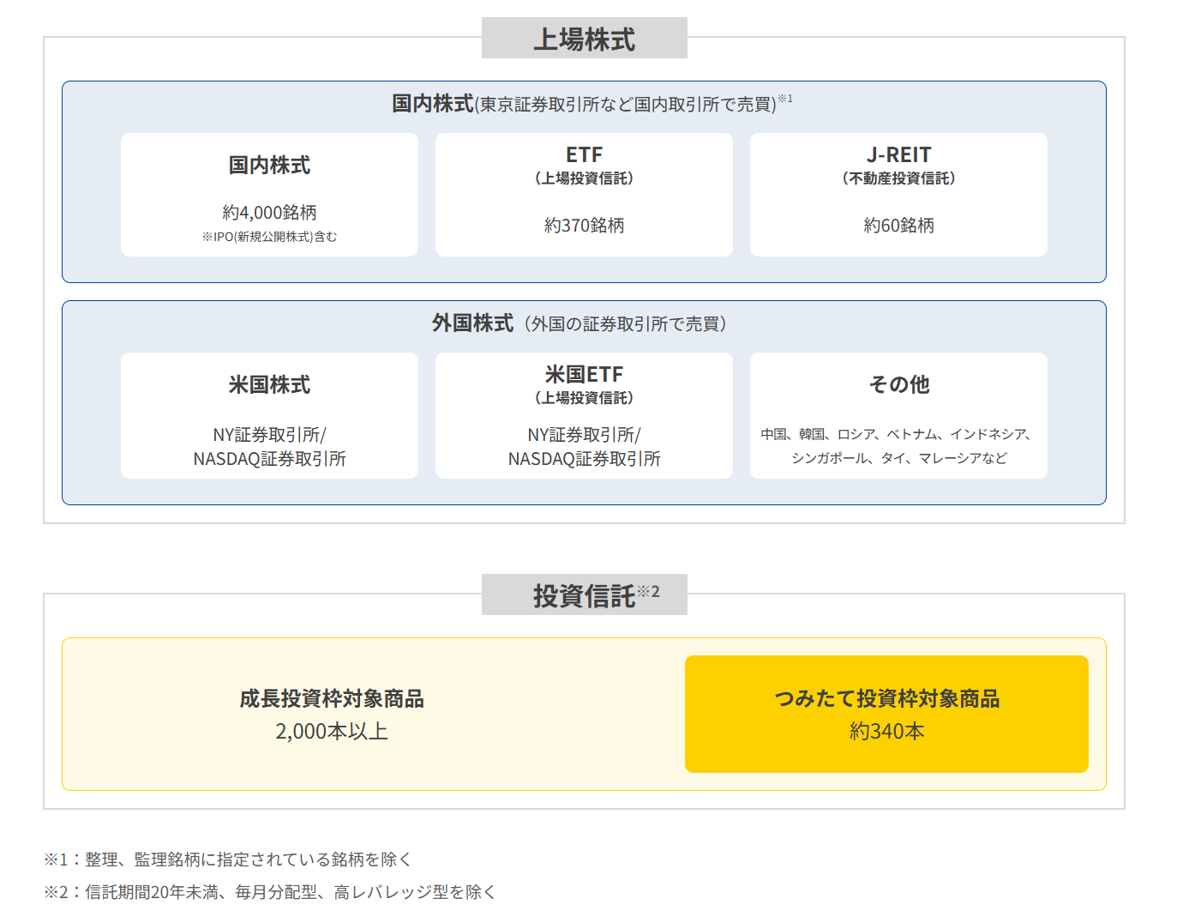Select the 国内株式 card with 約4,000銘柄

269,196
